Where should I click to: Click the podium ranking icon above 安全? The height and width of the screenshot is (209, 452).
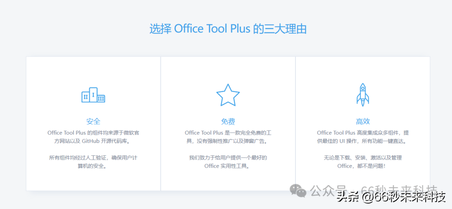(93, 95)
